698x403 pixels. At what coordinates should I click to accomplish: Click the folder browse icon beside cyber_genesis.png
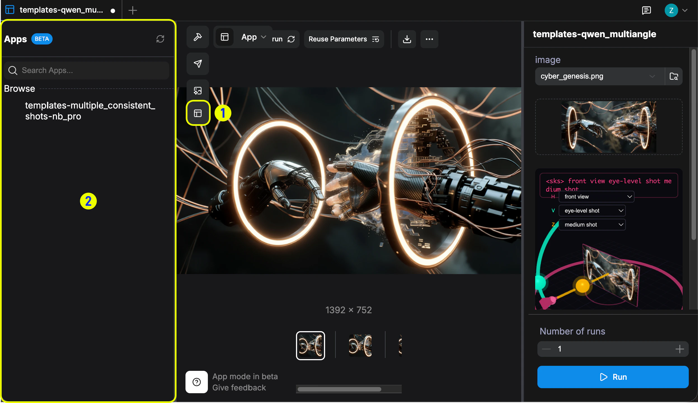tap(674, 76)
